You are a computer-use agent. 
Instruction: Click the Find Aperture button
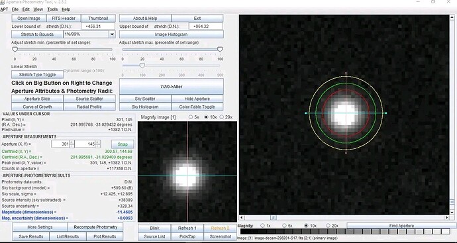401,226
